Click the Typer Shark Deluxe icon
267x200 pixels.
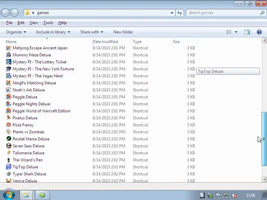point(9,174)
